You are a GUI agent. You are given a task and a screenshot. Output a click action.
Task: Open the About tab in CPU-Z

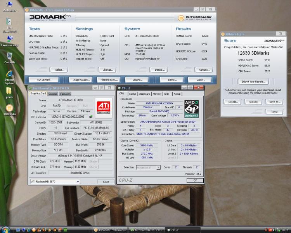click(177, 94)
